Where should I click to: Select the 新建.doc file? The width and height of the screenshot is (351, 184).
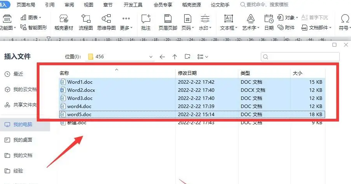coord(192,123)
